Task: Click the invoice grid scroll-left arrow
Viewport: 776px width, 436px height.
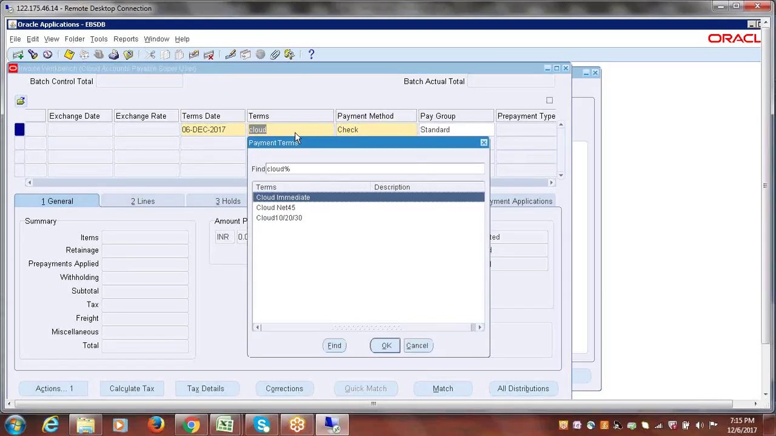Action: click(29, 182)
